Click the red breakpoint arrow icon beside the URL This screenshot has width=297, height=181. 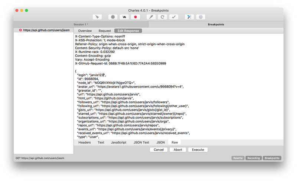coord(20,30)
